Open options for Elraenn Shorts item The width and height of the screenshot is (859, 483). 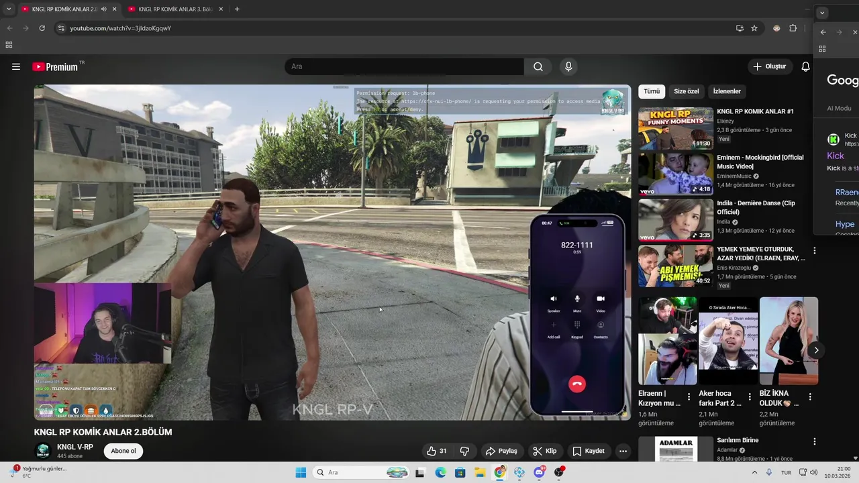(x=689, y=396)
